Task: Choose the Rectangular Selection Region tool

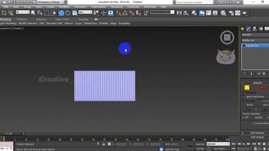Action: point(47,13)
